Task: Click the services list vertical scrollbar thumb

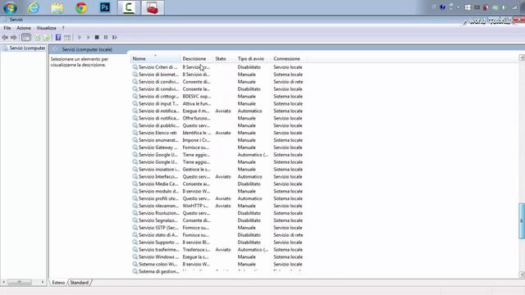Action: coord(522,220)
